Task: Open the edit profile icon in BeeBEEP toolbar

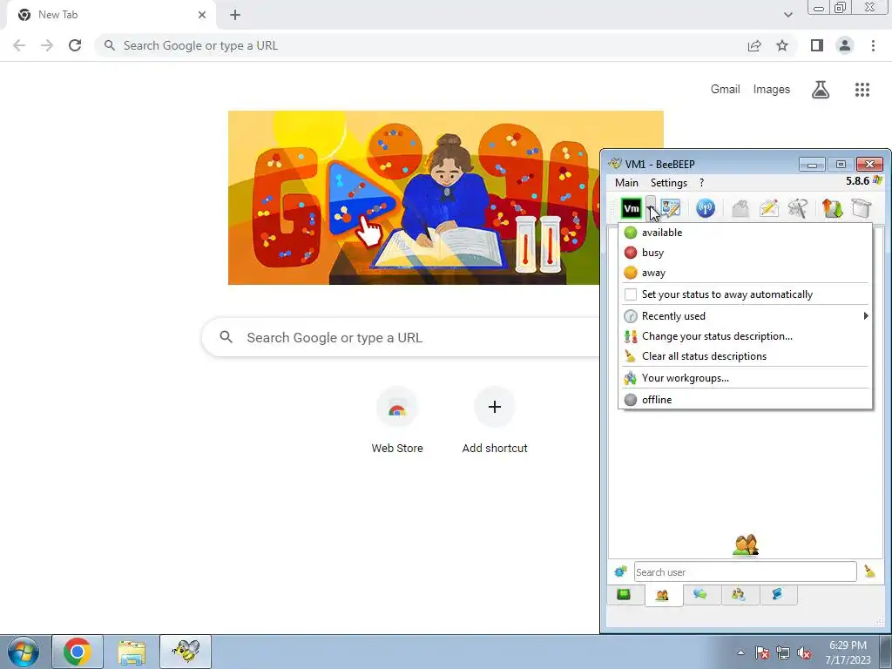Action: 671,208
